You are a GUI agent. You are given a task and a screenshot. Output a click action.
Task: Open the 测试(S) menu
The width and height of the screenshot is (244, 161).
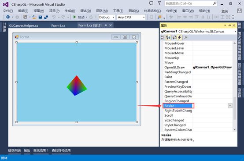133,11
